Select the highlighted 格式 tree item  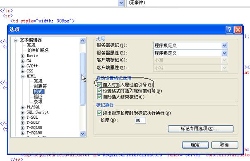[39, 91]
